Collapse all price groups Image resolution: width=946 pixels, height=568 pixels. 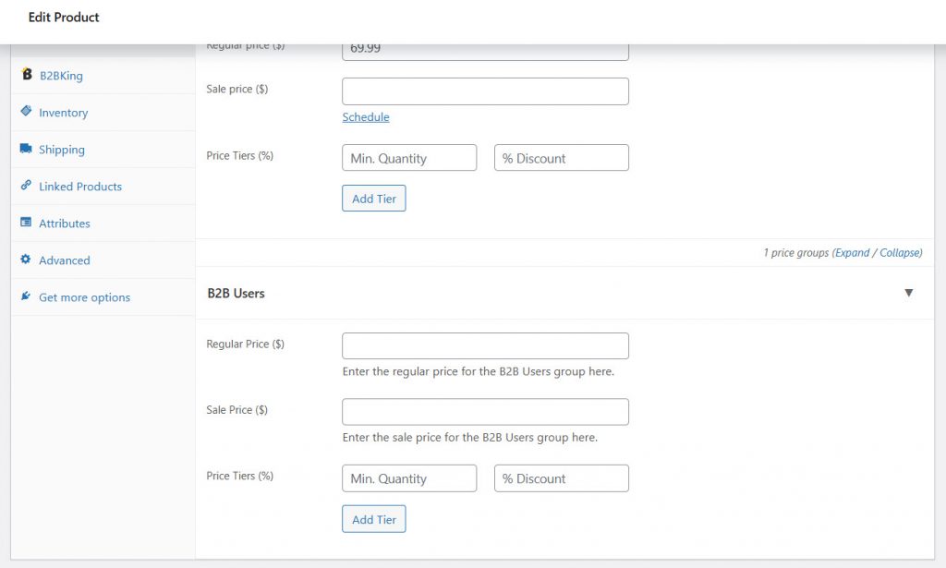click(899, 252)
